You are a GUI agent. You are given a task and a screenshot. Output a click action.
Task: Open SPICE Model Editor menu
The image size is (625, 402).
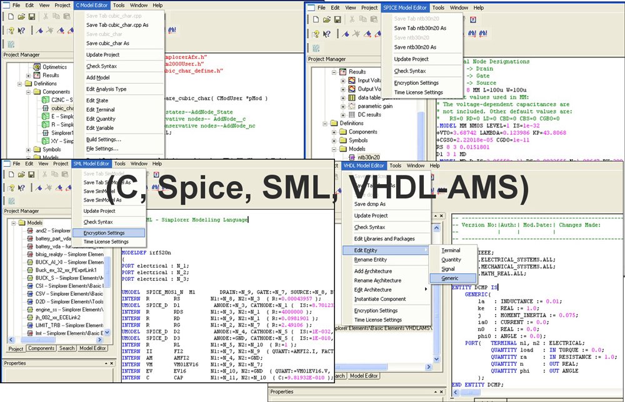(x=405, y=7)
